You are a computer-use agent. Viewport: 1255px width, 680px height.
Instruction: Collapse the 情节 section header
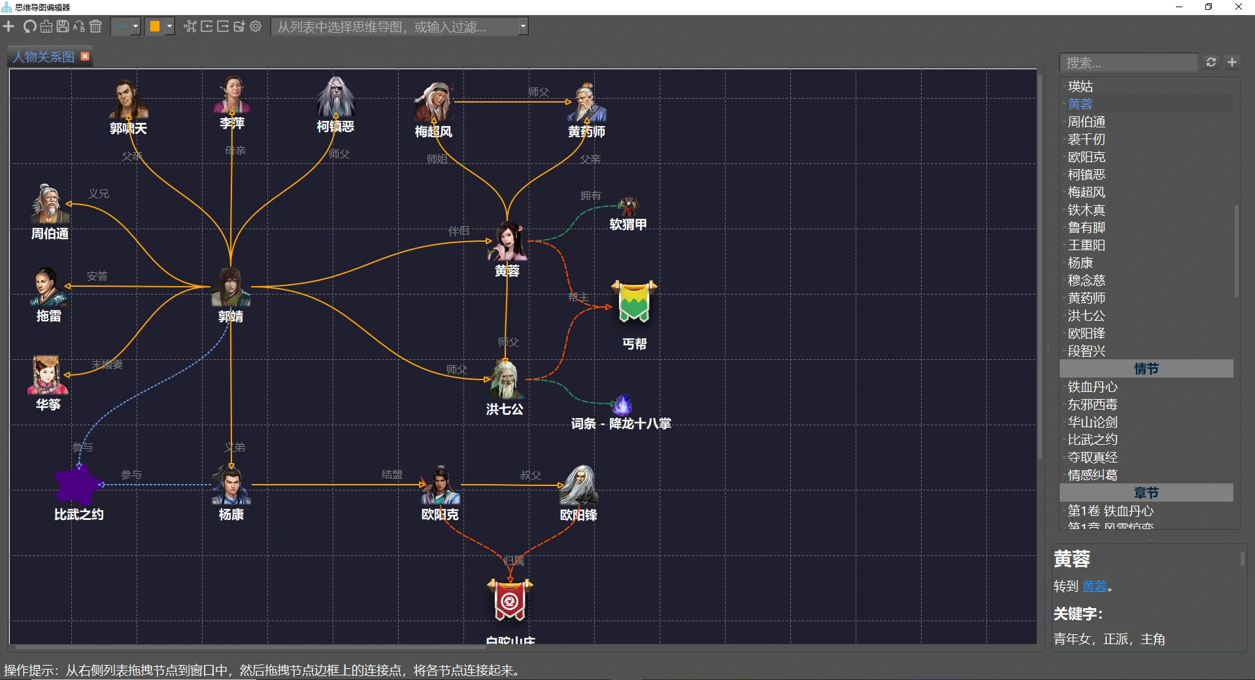tap(1146, 368)
